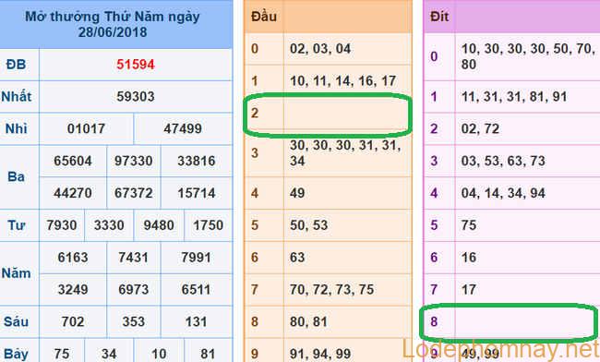Click Đầu row 7 values 70, 72, 73, 75
The width and height of the screenshot is (600, 362).
tap(331, 289)
